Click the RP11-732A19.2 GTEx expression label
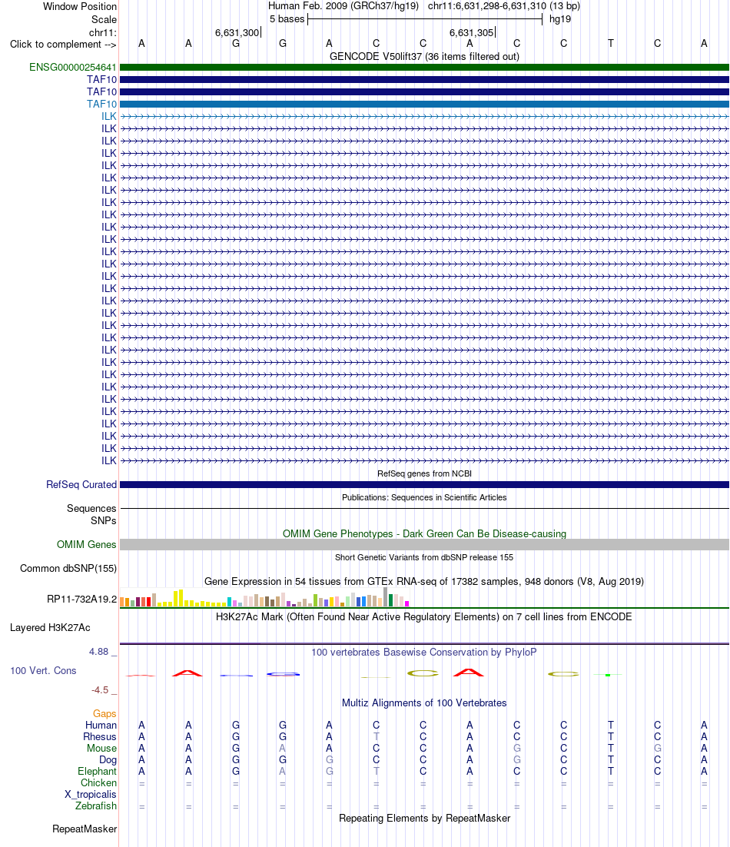The height and width of the screenshot is (847, 730). tap(81, 599)
